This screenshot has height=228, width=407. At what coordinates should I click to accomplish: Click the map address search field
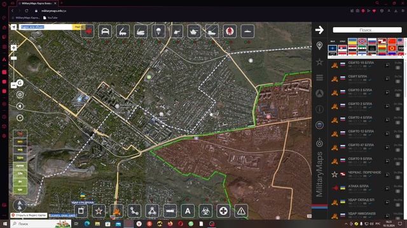[x=46, y=27]
